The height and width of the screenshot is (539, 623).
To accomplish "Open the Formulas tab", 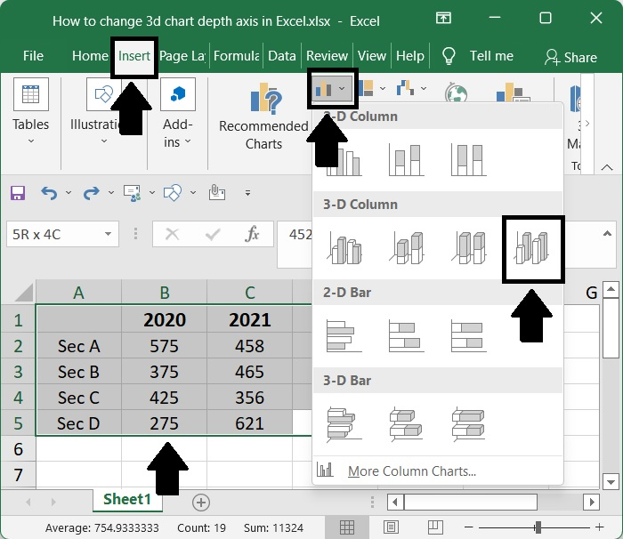I will click(236, 56).
